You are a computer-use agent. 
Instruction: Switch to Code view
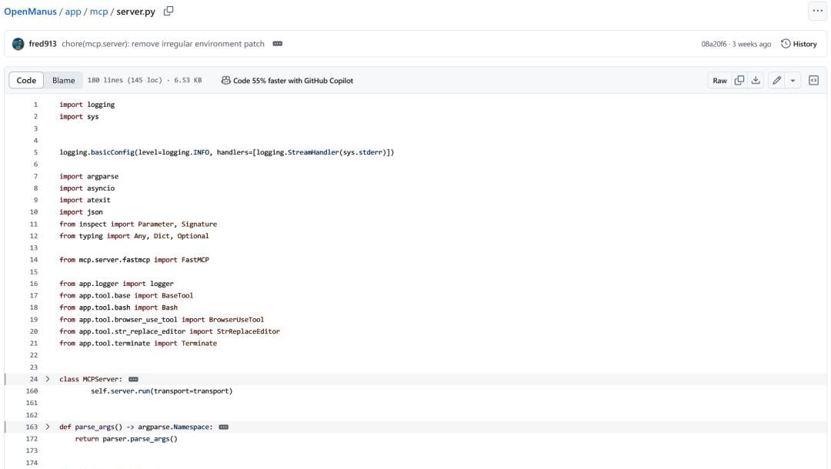[x=26, y=81]
